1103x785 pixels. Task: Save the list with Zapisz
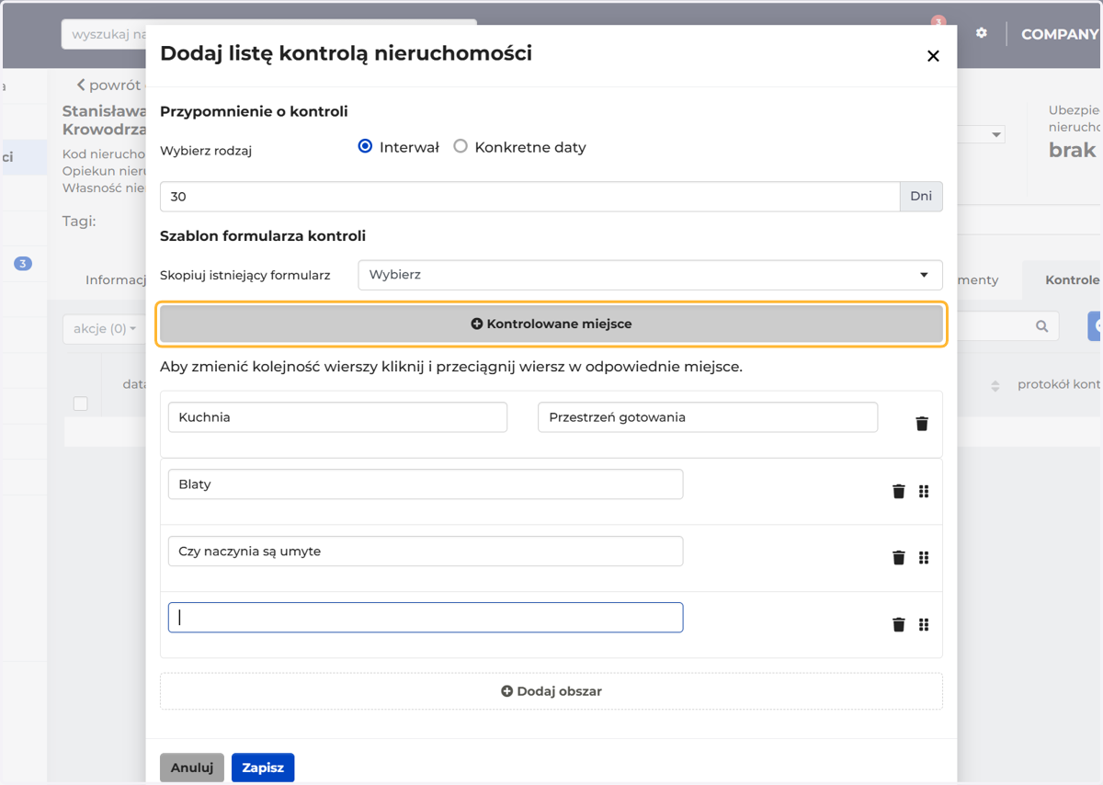click(263, 768)
